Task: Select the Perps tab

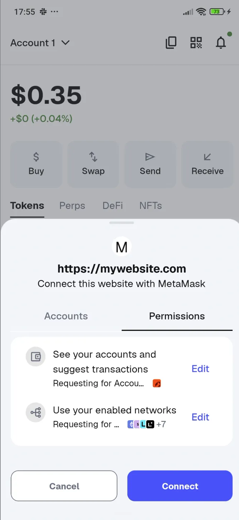Action: point(72,206)
